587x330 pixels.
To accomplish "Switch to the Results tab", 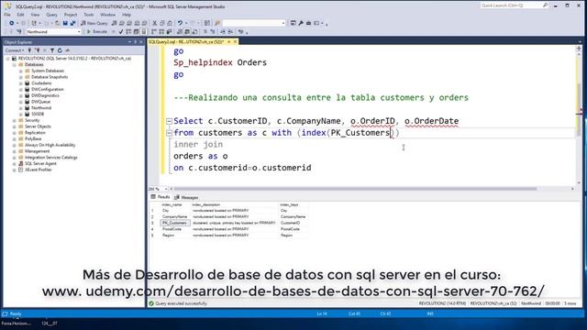I will [161, 197].
